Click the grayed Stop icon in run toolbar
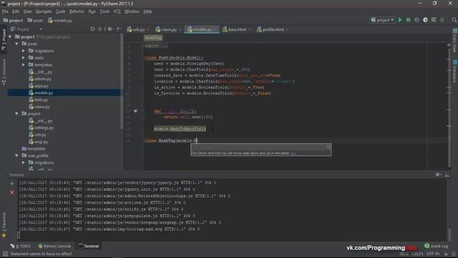 click(x=442, y=20)
